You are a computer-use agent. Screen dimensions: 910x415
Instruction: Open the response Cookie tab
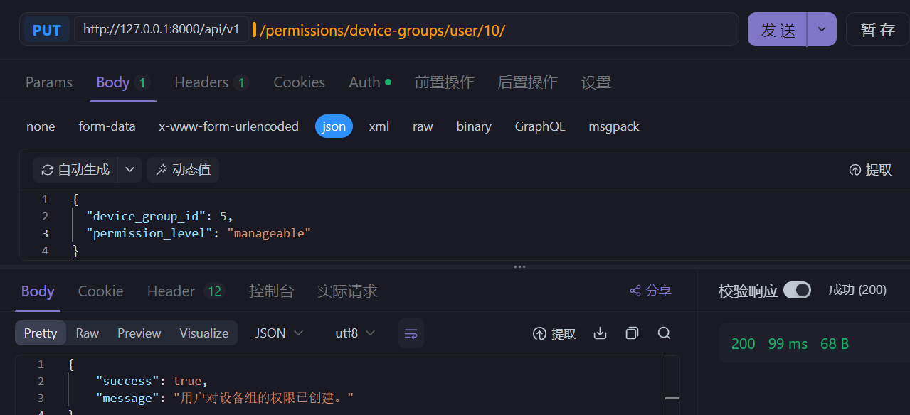point(100,291)
